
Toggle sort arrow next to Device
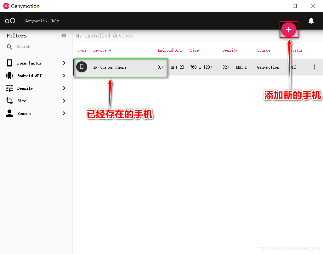tap(110, 50)
